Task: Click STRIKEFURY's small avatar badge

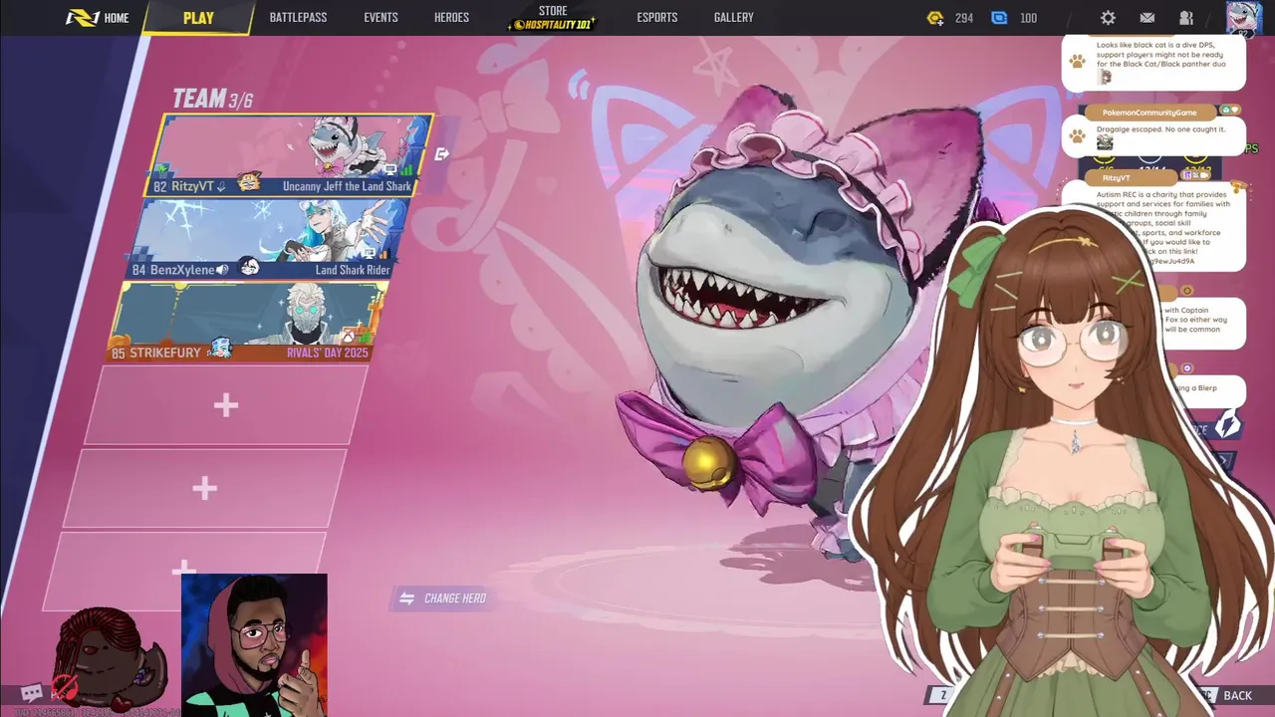Action: click(x=220, y=348)
